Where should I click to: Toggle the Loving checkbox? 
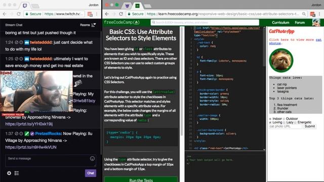(x=270, y=122)
